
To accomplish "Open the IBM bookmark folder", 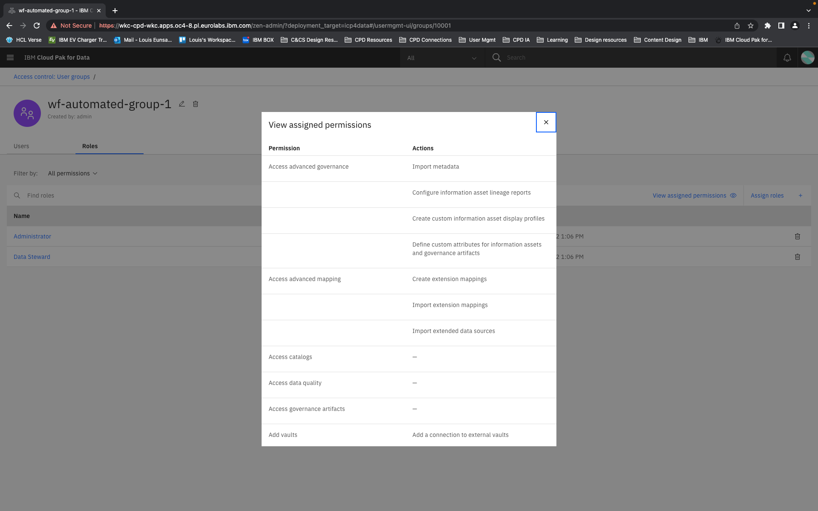I will (698, 40).
